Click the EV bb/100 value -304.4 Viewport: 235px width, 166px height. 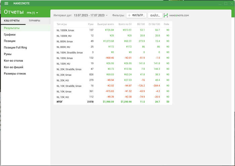coord(156,86)
